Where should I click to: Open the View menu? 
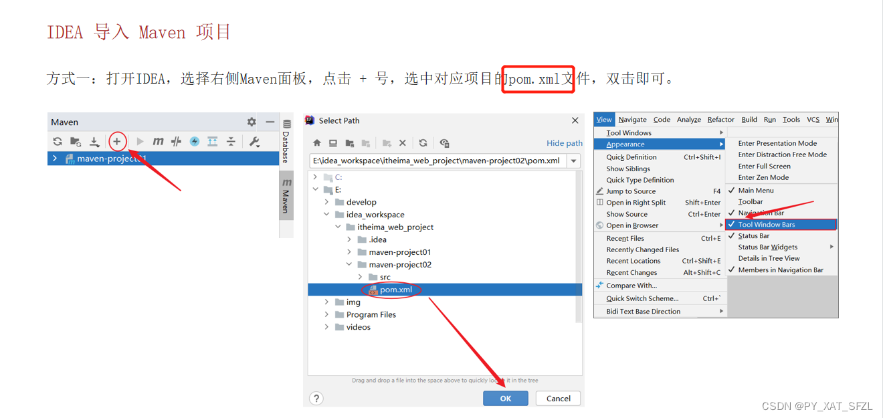tap(604, 119)
